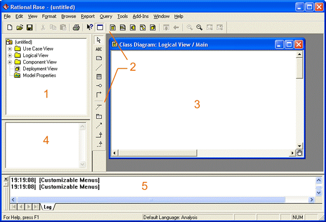Open the Browse menu
This screenshot has width=326, height=222.
click(69, 17)
